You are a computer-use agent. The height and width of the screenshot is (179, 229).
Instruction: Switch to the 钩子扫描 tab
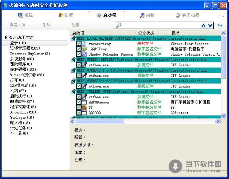pos(188,15)
